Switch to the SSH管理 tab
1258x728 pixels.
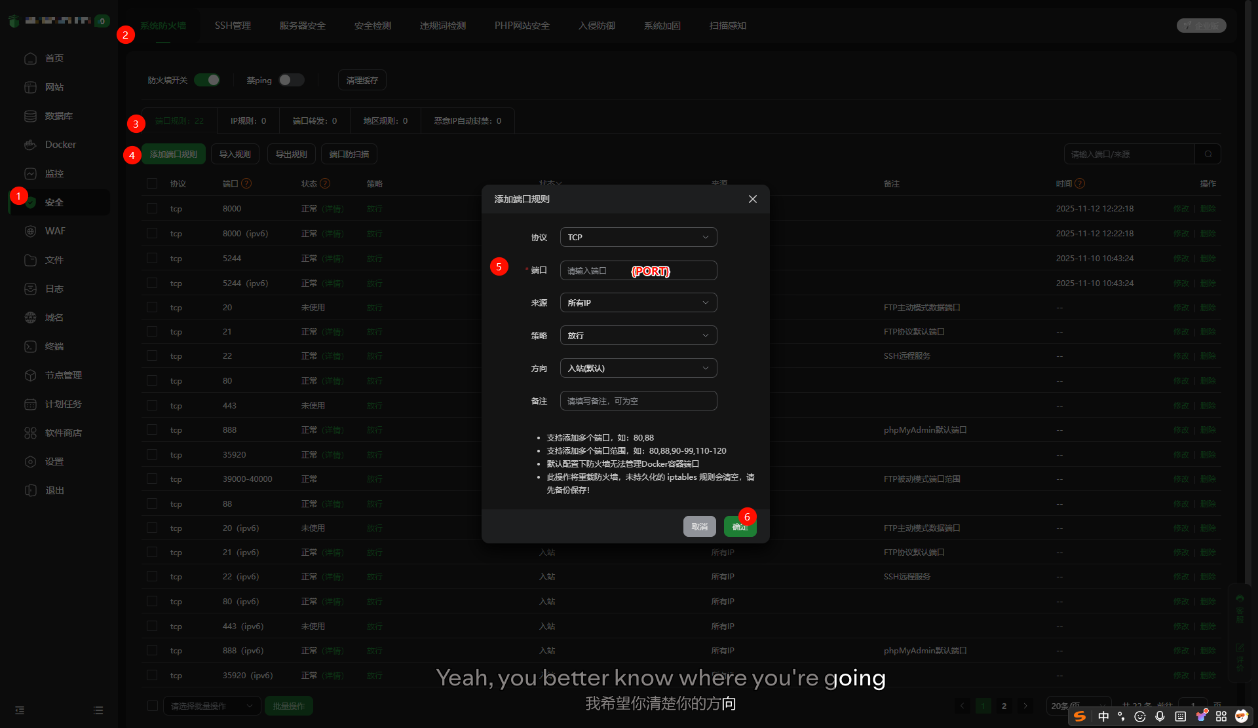(x=233, y=26)
